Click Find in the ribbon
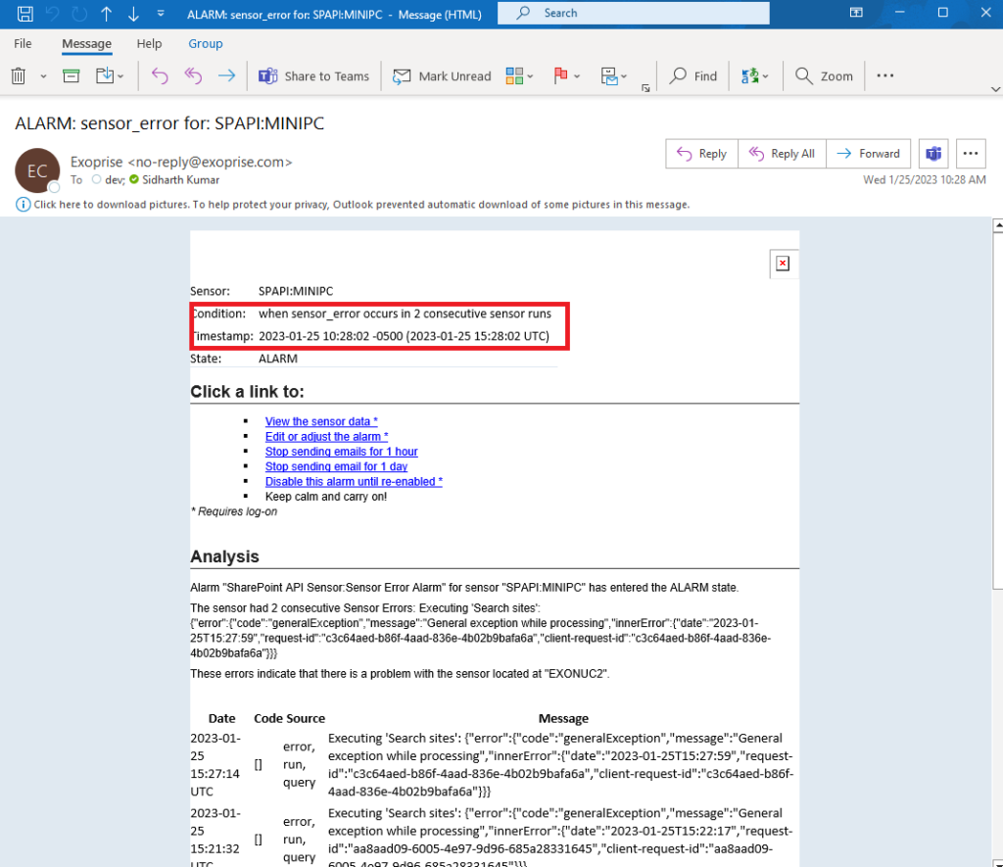The image size is (1003, 867). pos(693,76)
